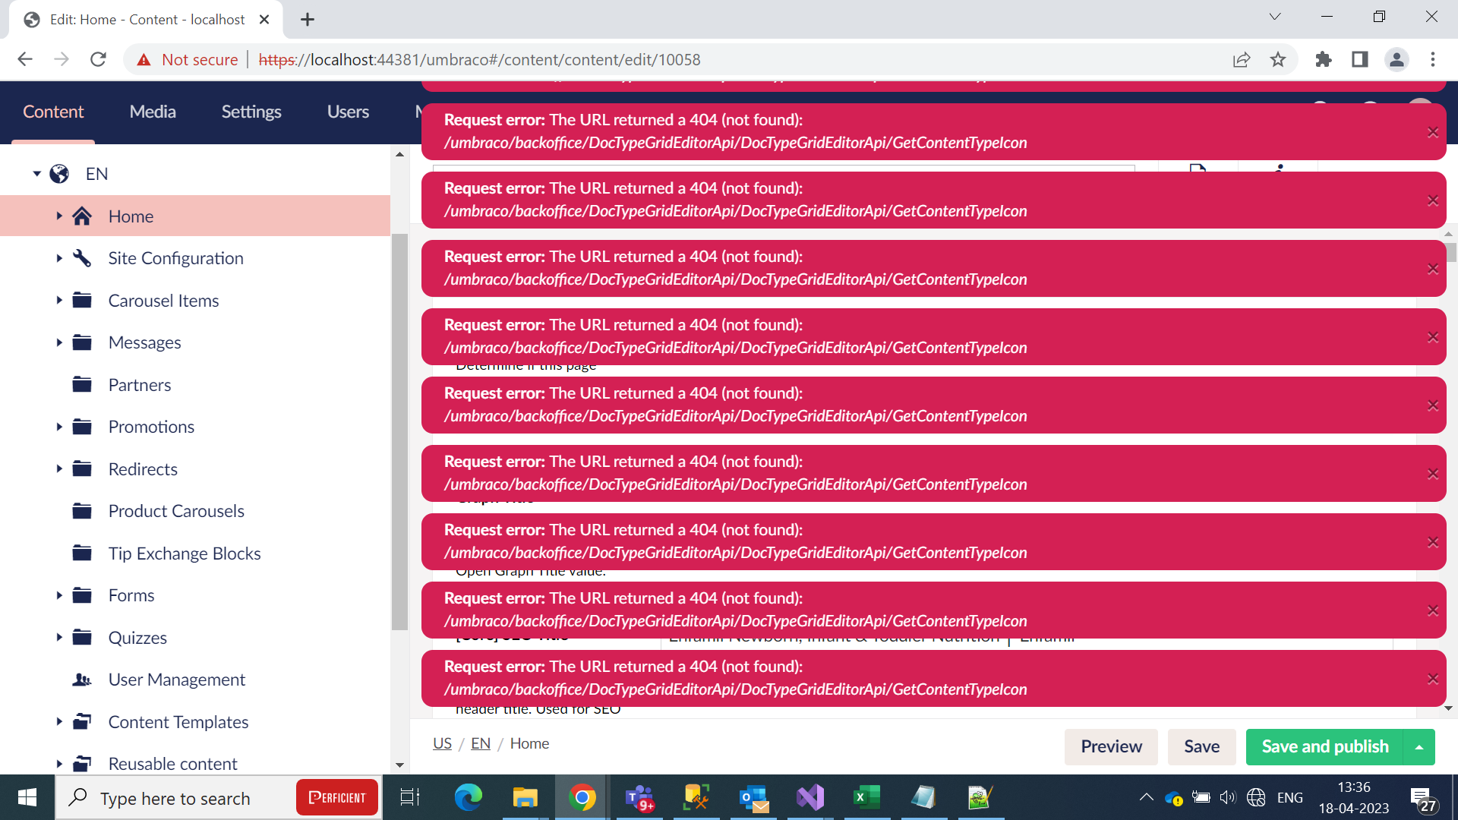Screen dimensions: 1458x820
Task: Open the Chrome extensions puzzle icon
Action: pos(1324,59)
